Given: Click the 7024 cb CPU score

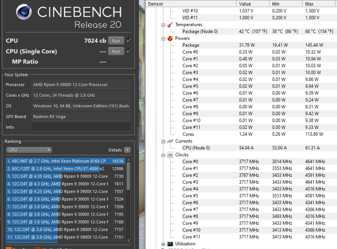Looking at the screenshot, I should click(95, 41).
